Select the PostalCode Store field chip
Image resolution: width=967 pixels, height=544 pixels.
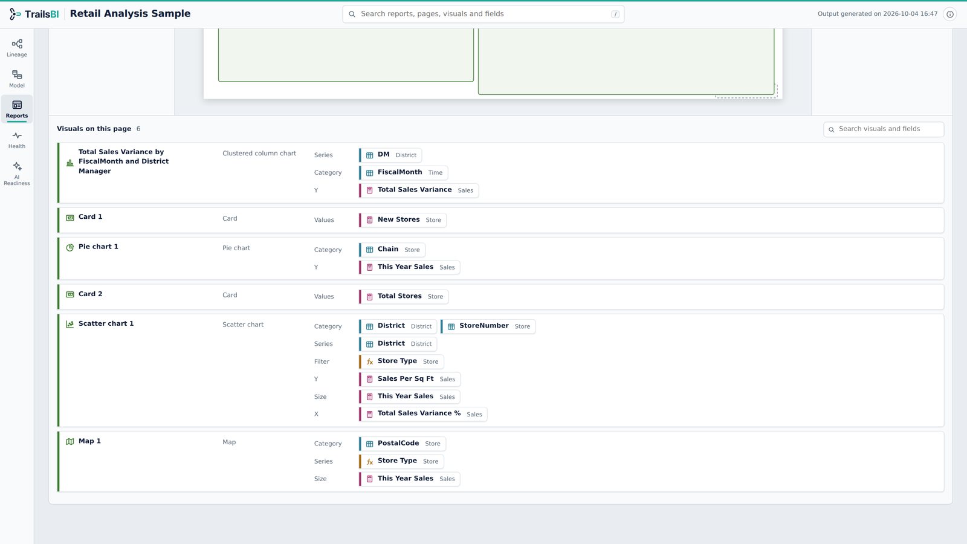(x=403, y=444)
